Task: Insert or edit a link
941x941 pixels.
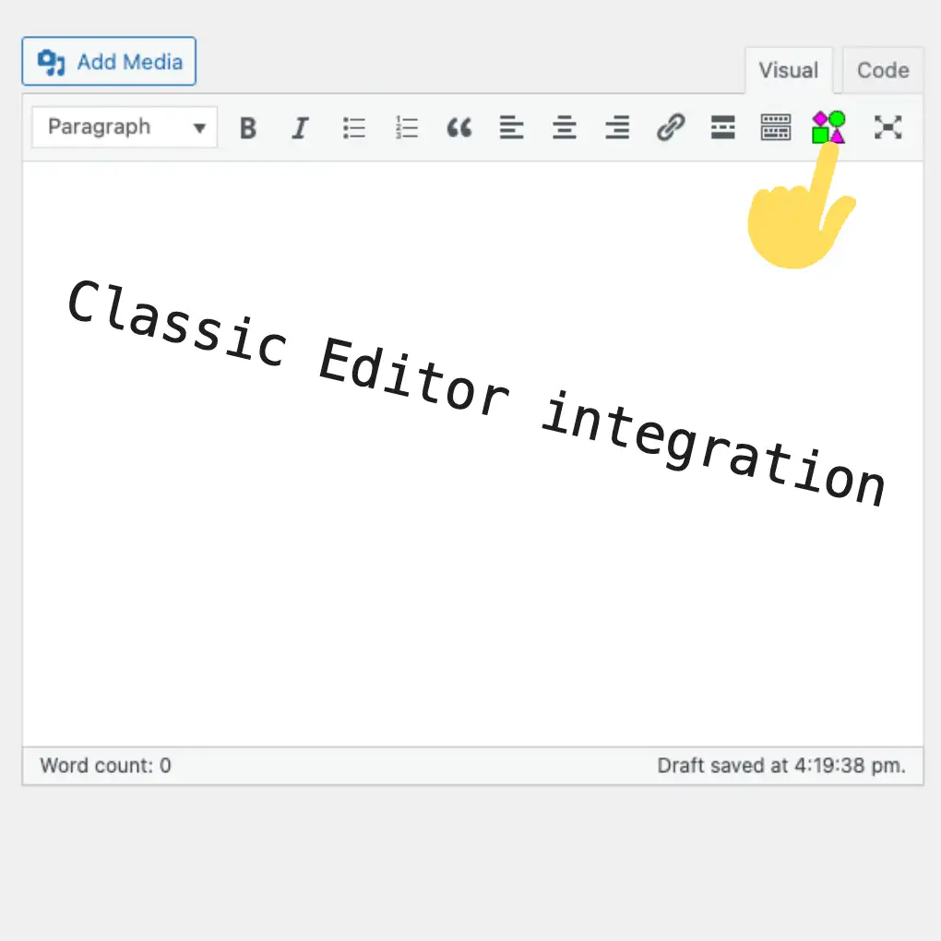Action: click(671, 127)
